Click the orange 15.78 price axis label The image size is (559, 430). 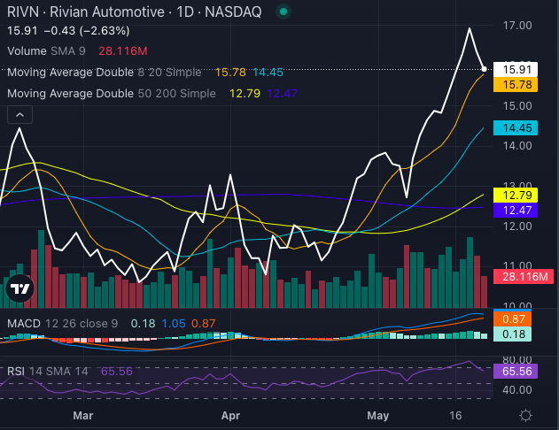coord(516,85)
